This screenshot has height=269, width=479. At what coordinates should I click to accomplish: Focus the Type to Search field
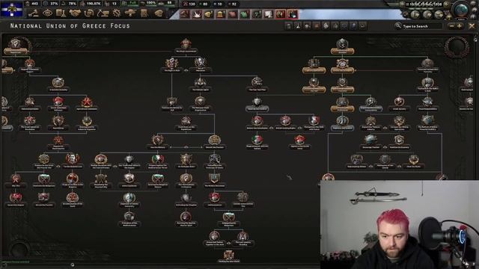[422, 26]
